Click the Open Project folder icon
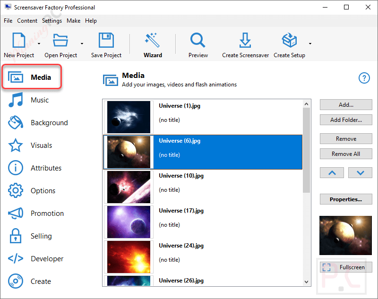Screen dimensions: 378x299 click(x=60, y=40)
